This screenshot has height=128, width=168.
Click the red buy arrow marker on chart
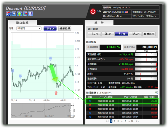click(56, 93)
